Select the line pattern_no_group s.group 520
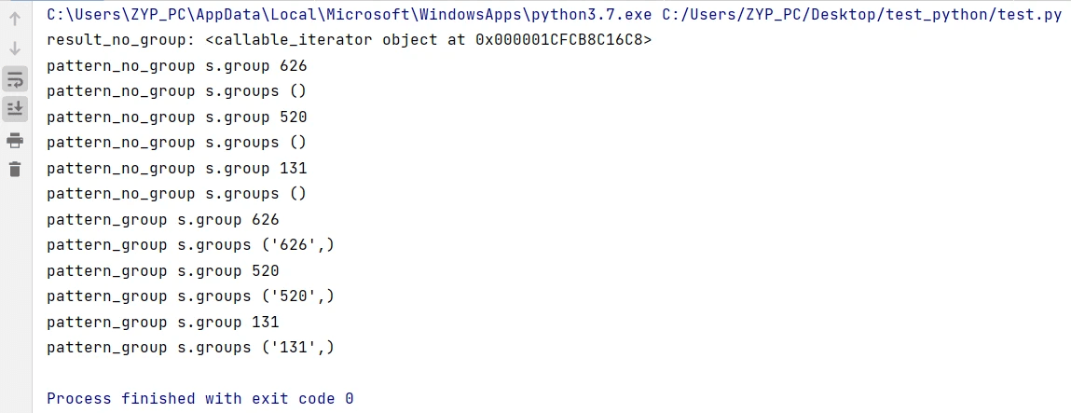1071x413 pixels. [177, 117]
